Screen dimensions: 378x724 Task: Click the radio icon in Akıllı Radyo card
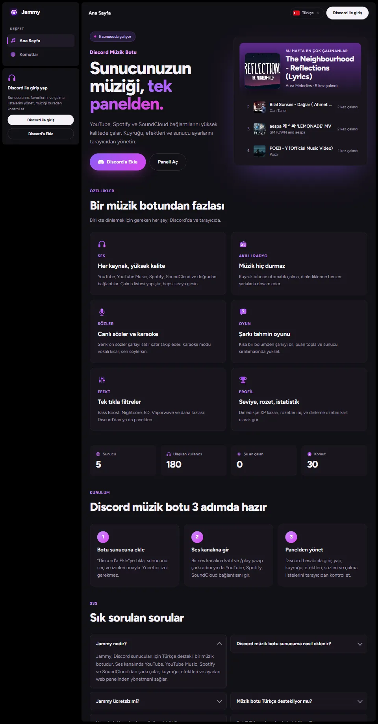pyautogui.click(x=243, y=244)
